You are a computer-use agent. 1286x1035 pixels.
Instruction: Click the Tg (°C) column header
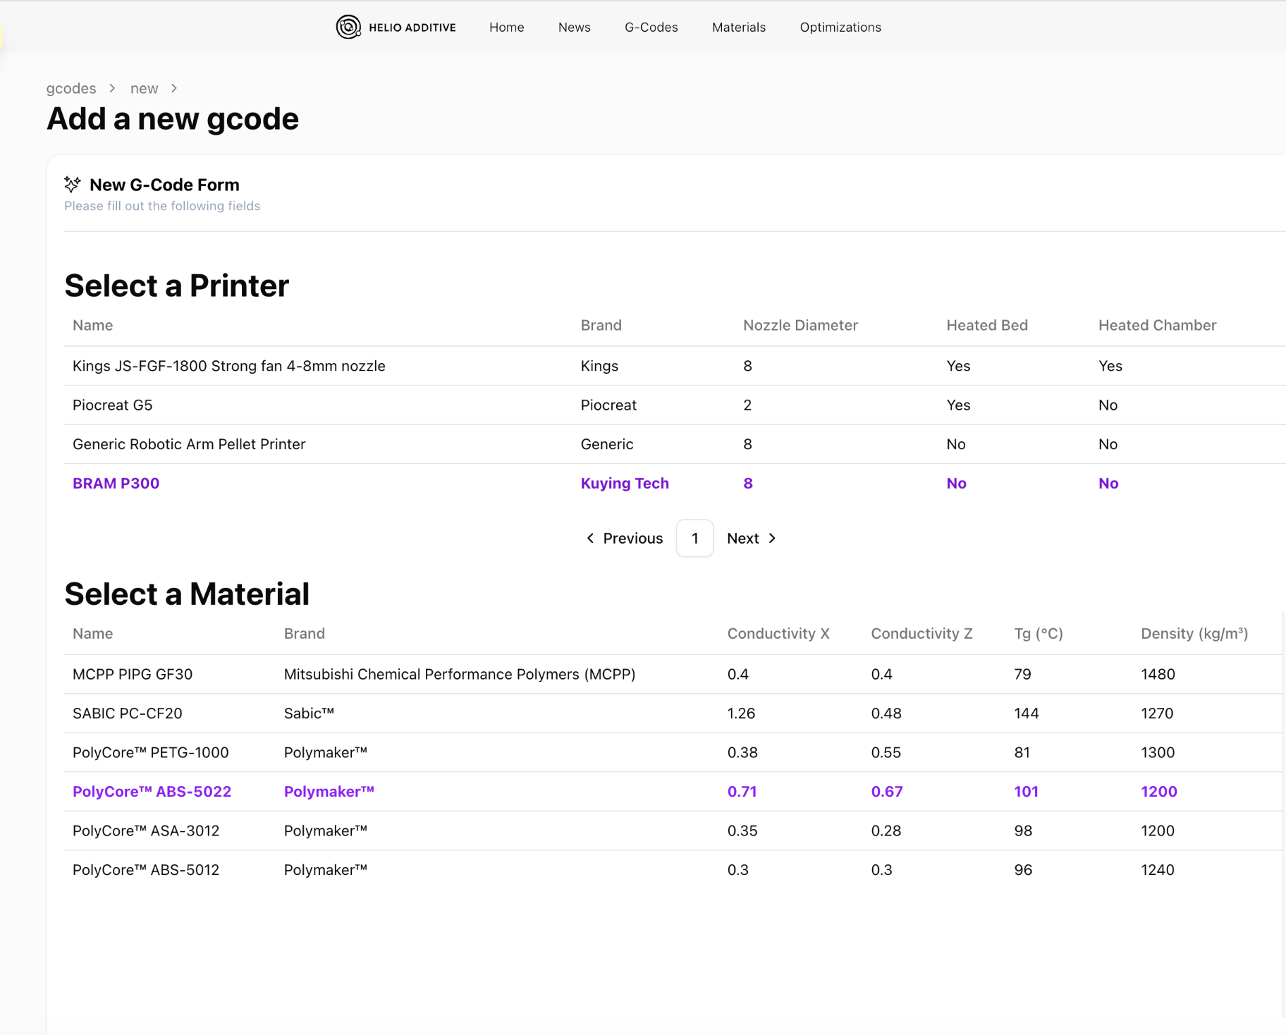point(1039,633)
